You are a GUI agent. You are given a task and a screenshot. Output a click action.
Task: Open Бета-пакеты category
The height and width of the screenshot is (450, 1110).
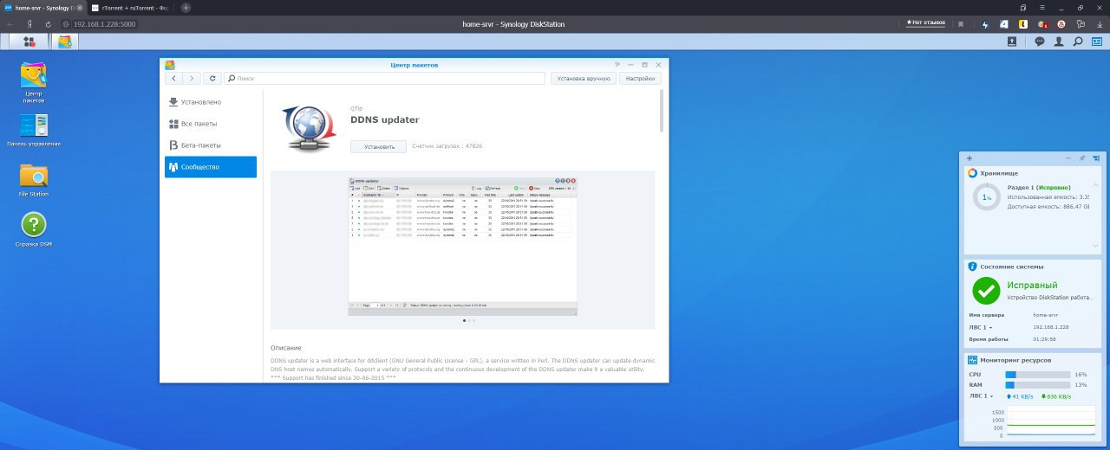pyautogui.click(x=211, y=145)
